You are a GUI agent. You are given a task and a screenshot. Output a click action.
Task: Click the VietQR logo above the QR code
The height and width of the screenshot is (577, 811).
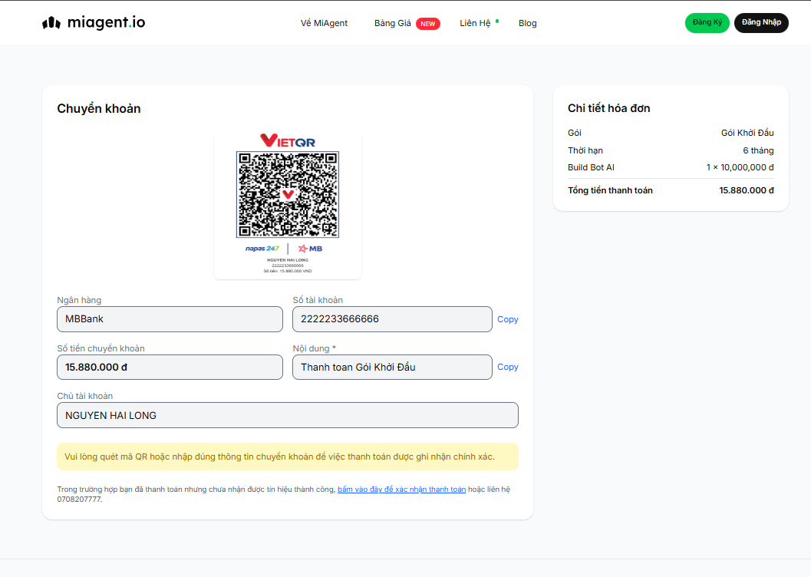(x=288, y=140)
